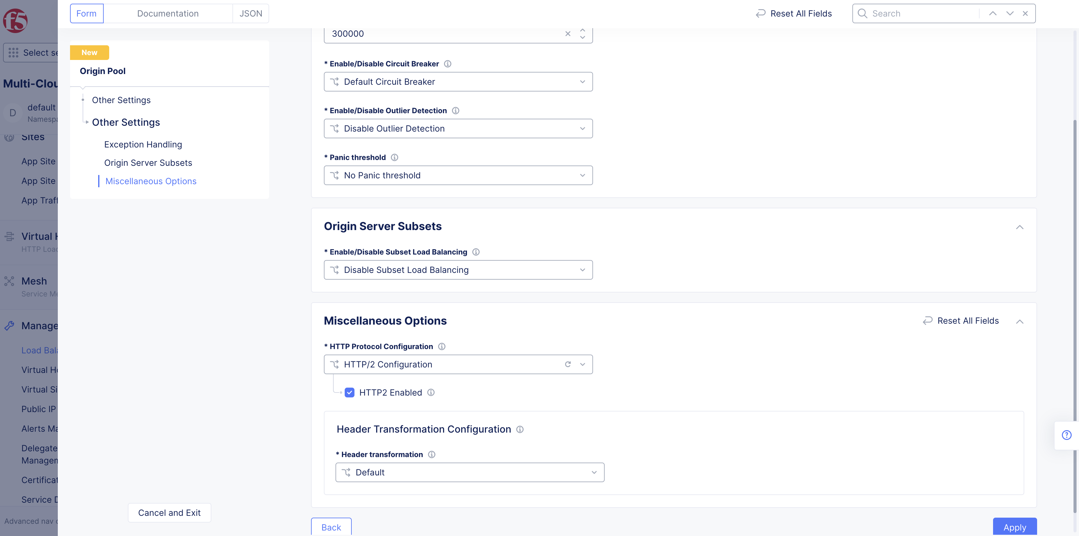Click the info icon beside Panic threshold

coord(394,157)
